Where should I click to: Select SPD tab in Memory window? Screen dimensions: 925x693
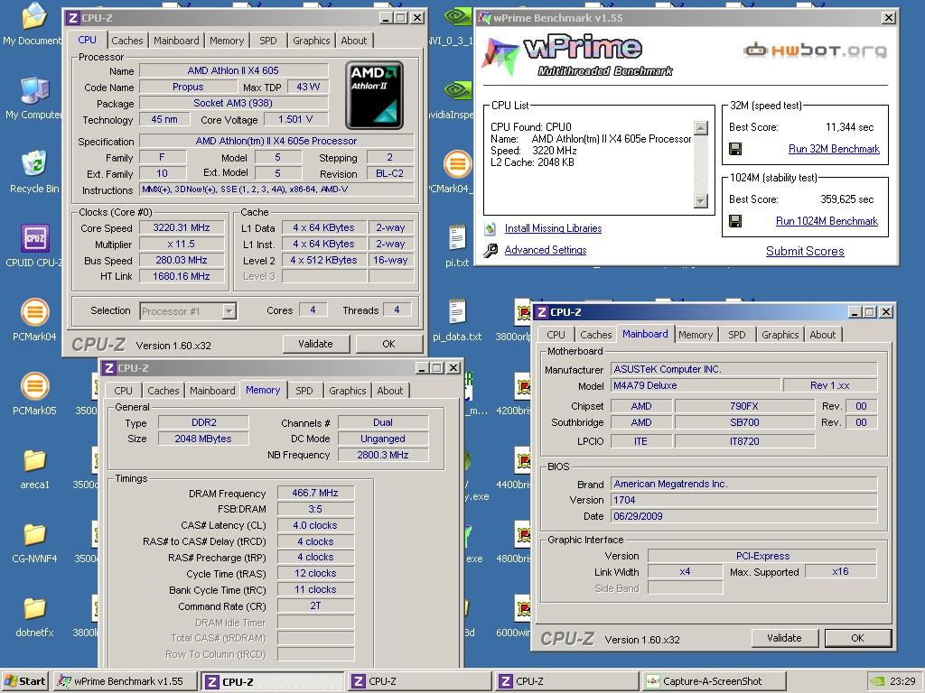304,391
